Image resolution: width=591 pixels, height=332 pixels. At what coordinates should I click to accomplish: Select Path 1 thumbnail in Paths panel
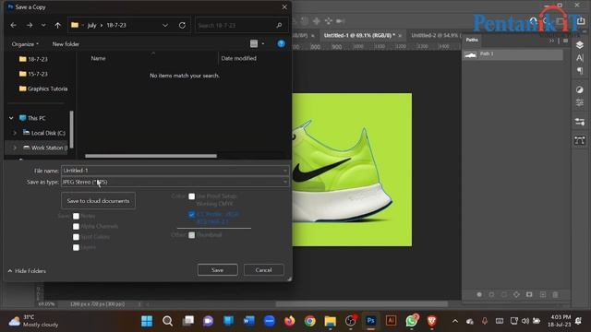pyautogui.click(x=470, y=55)
